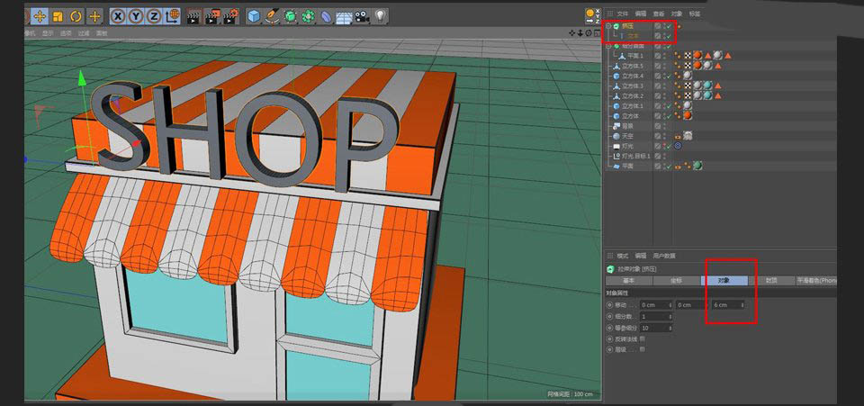Click the light bulb icon

pyautogui.click(x=381, y=16)
